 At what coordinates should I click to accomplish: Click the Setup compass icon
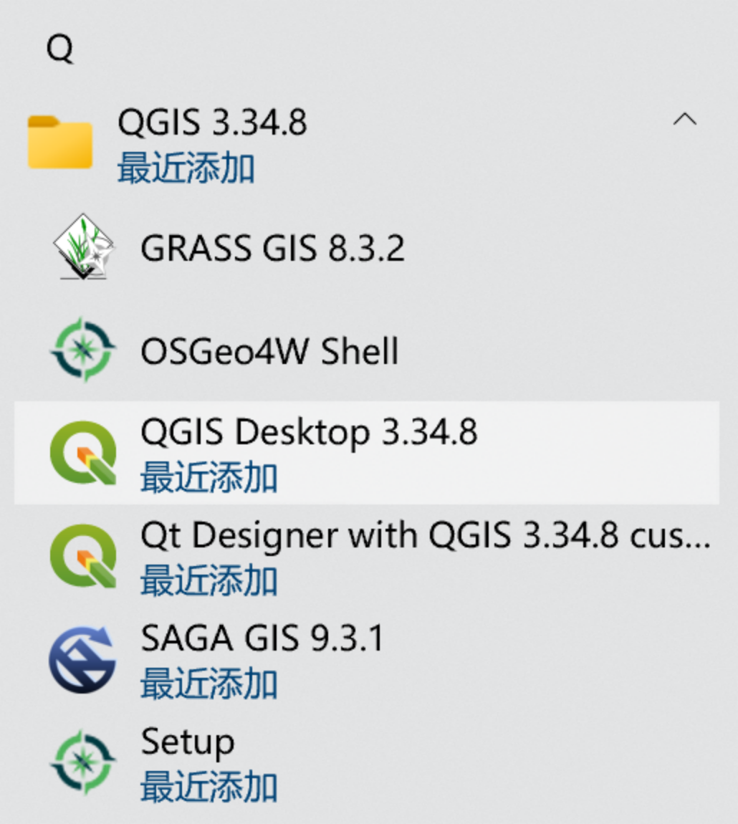(x=82, y=762)
